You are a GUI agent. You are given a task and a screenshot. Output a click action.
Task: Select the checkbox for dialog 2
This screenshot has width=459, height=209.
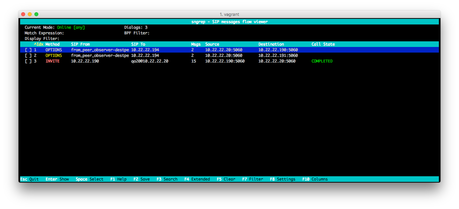(28, 55)
